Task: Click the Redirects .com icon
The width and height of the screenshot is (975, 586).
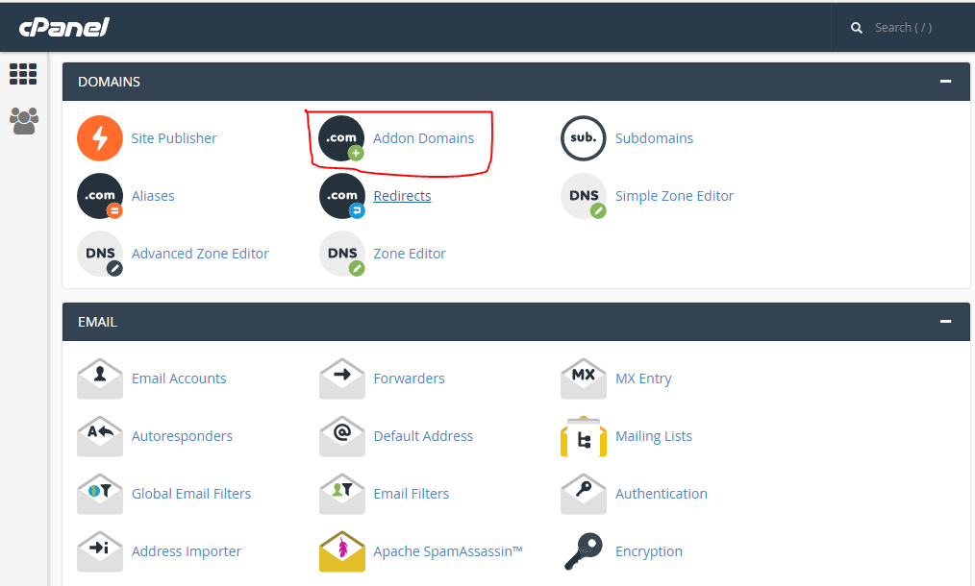Action: point(341,196)
